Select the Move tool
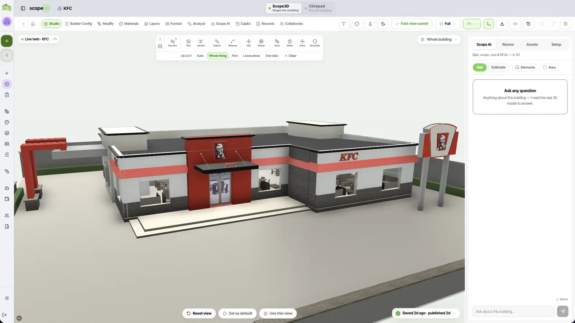This screenshot has height=323, width=575. click(302, 43)
